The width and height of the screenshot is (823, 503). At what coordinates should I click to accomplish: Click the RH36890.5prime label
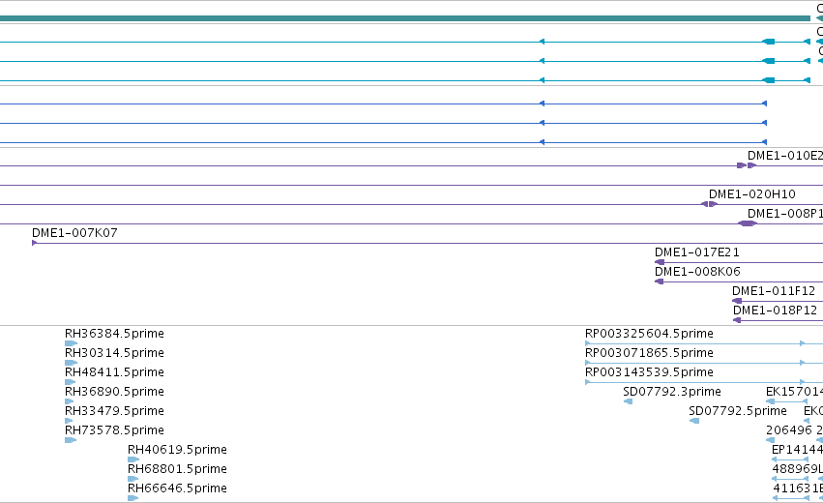pos(114,392)
